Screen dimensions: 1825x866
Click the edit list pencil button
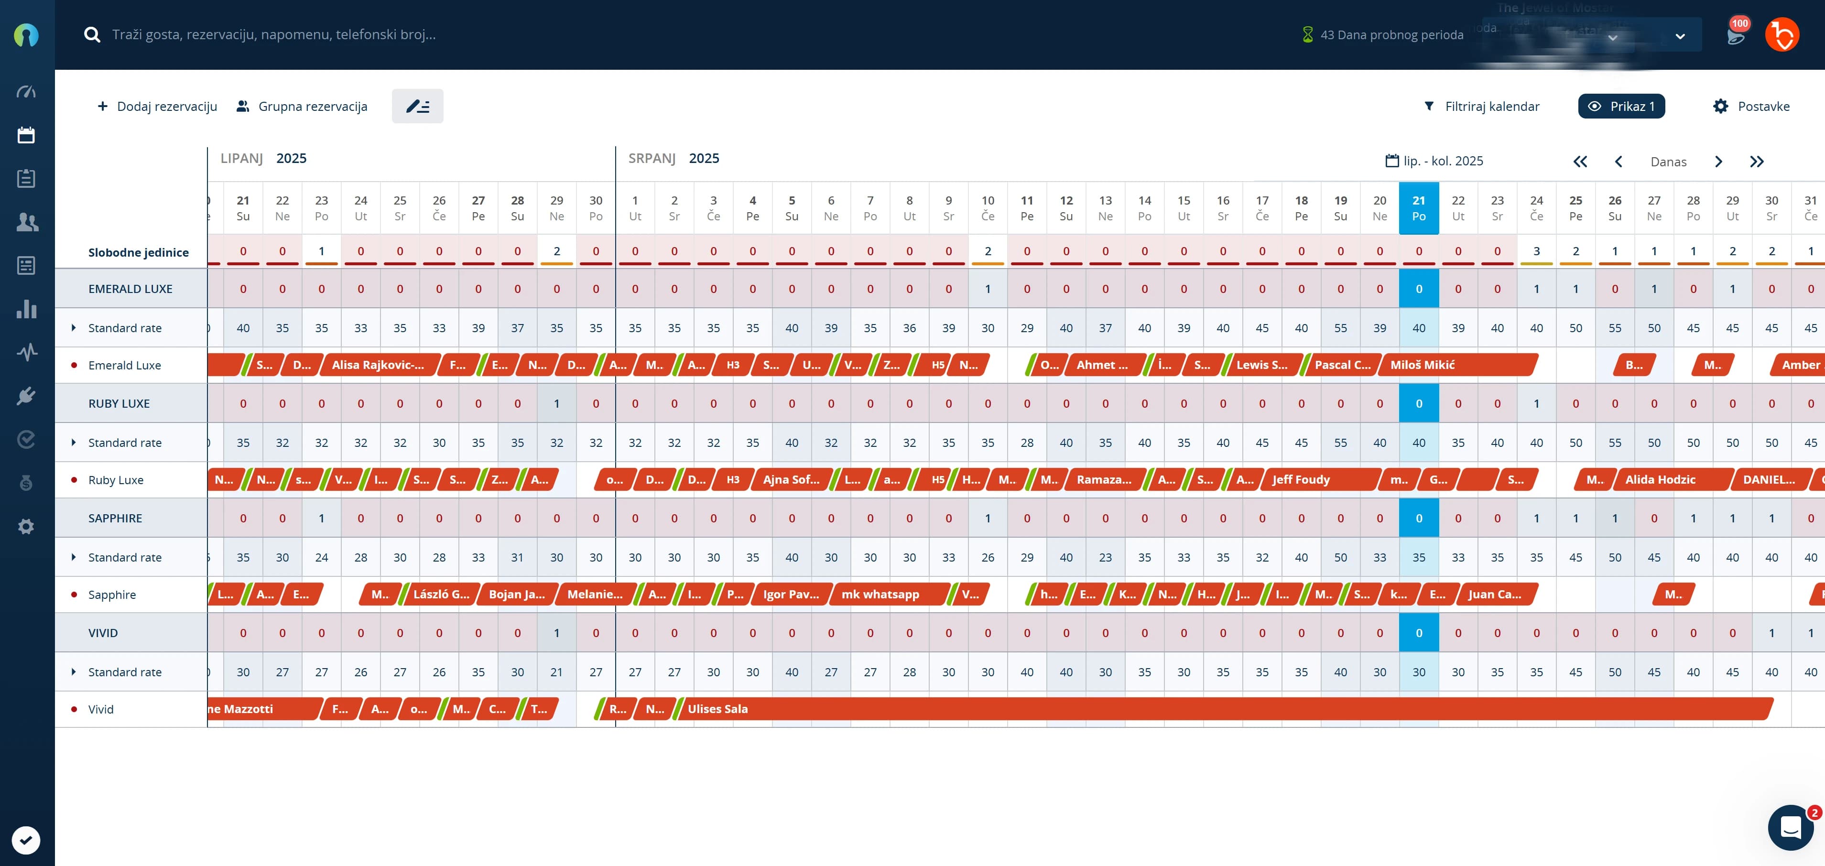(417, 106)
